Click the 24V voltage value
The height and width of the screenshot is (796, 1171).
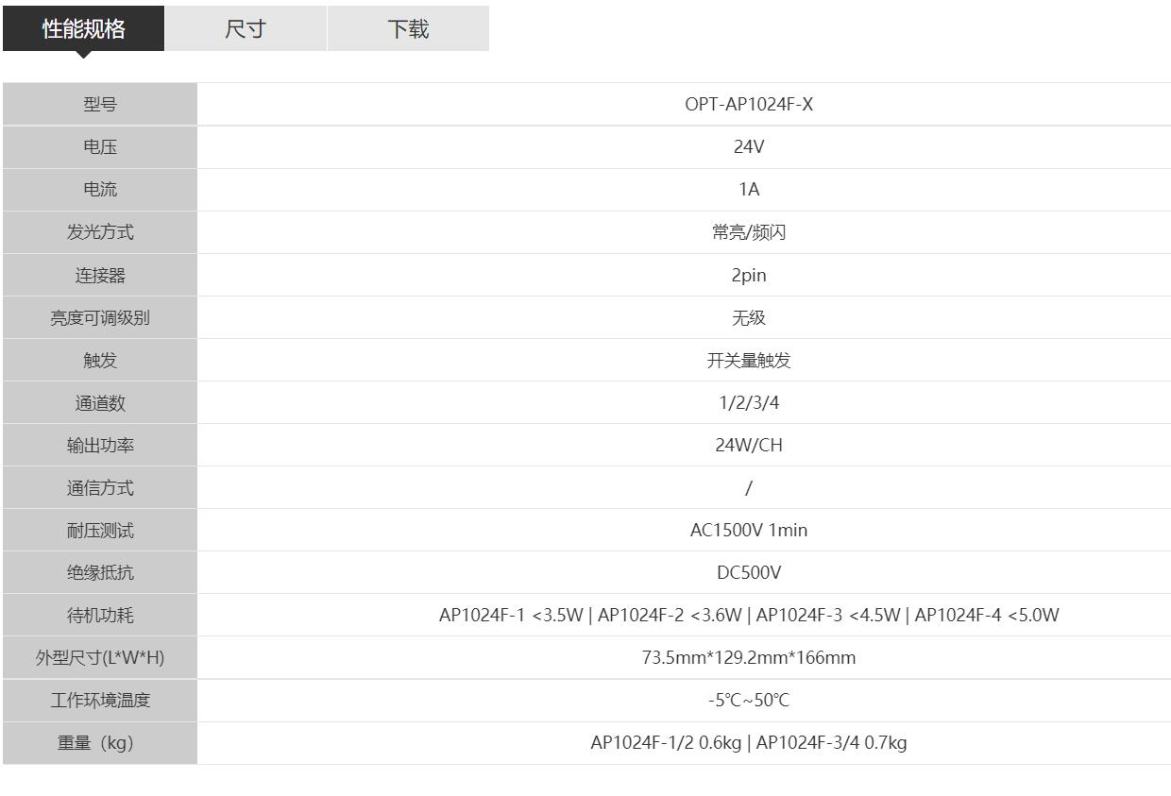[x=749, y=147]
